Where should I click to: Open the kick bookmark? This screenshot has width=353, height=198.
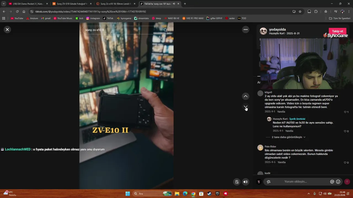(79, 18)
